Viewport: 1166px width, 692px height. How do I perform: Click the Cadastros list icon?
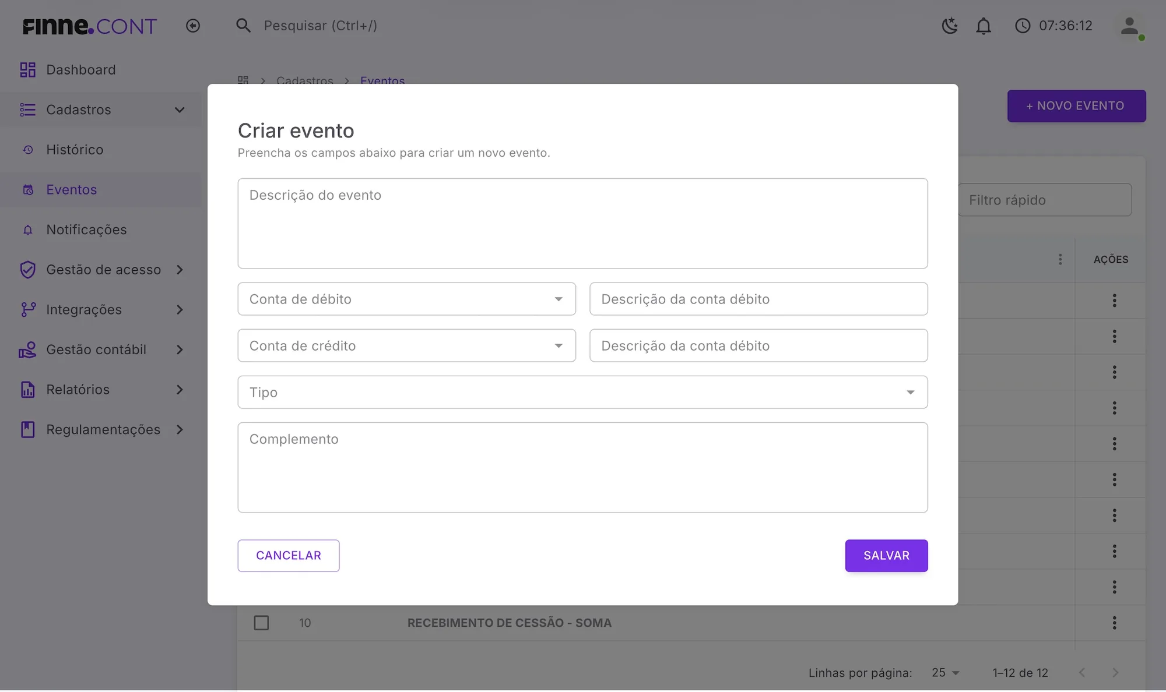tap(27, 110)
